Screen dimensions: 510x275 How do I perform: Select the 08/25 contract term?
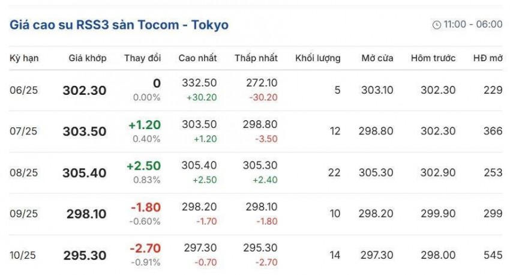[x=24, y=173]
